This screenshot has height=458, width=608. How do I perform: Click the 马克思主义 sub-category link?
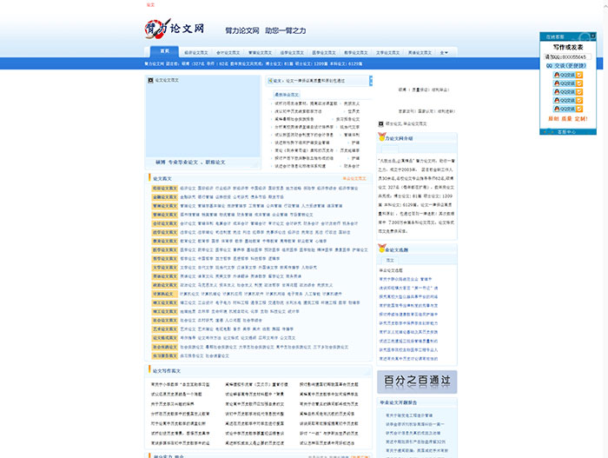[x=208, y=285]
